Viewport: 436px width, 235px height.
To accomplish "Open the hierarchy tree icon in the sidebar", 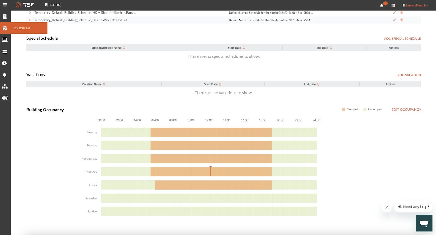I will click(x=5, y=86).
